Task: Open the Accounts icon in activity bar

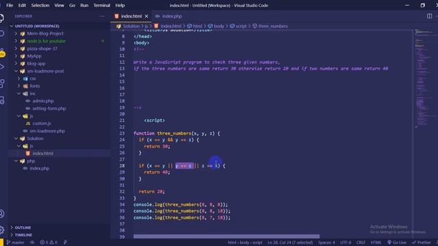Action: (1, 214)
